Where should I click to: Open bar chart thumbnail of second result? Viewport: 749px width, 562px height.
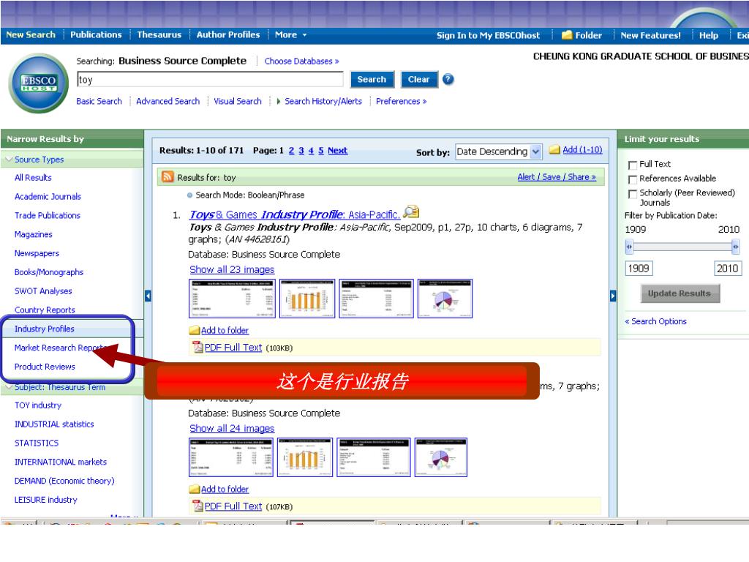click(x=305, y=457)
